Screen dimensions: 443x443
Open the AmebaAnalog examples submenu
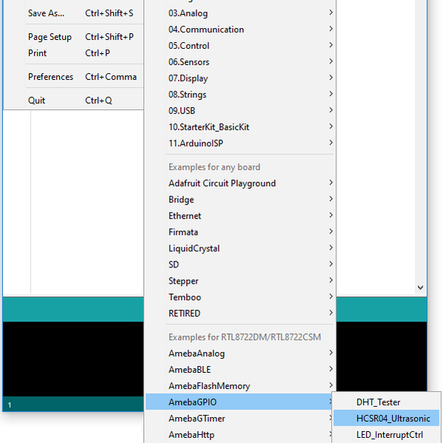[x=241, y=354]
